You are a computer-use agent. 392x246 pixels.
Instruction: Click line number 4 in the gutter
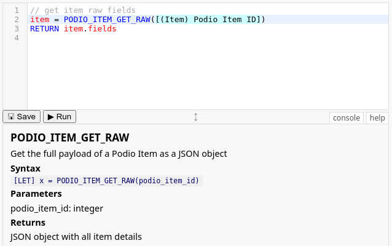16,38
